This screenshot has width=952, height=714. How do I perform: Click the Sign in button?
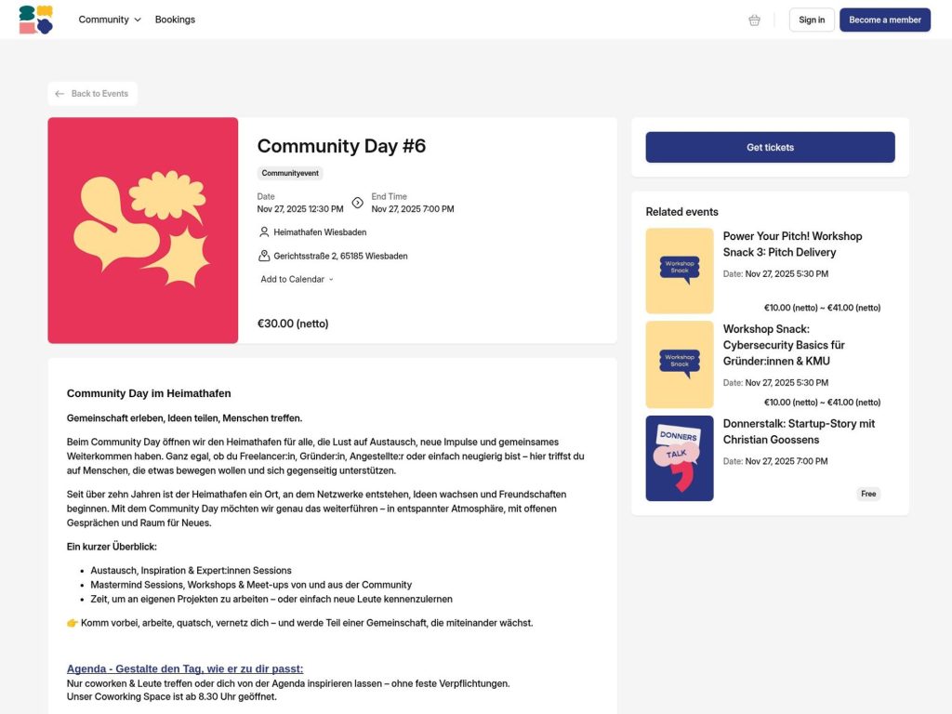pos(811,19)
